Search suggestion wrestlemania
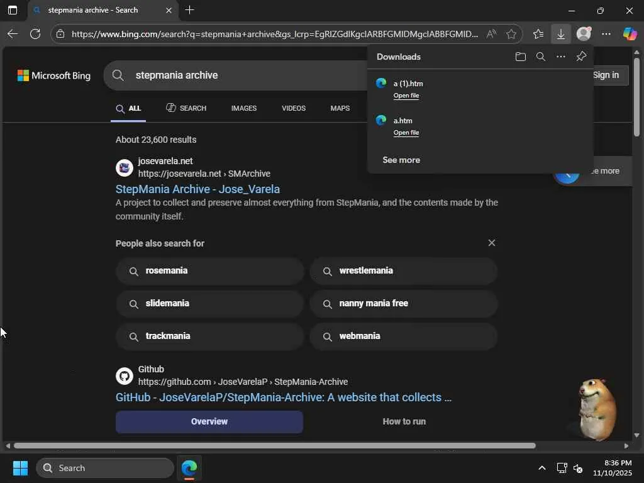Screen dimensions: 644x483 404,270
